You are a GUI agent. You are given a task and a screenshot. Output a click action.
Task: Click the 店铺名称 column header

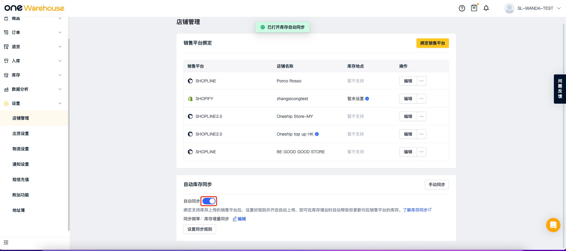[285, 66]
